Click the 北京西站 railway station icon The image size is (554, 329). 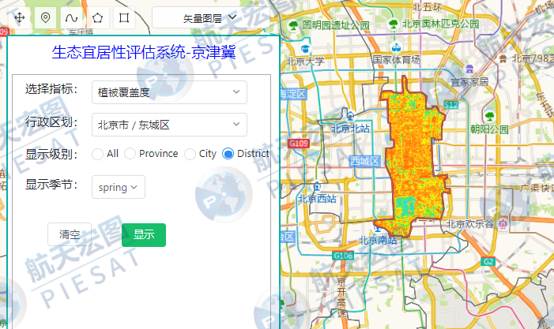pos(317,186)
